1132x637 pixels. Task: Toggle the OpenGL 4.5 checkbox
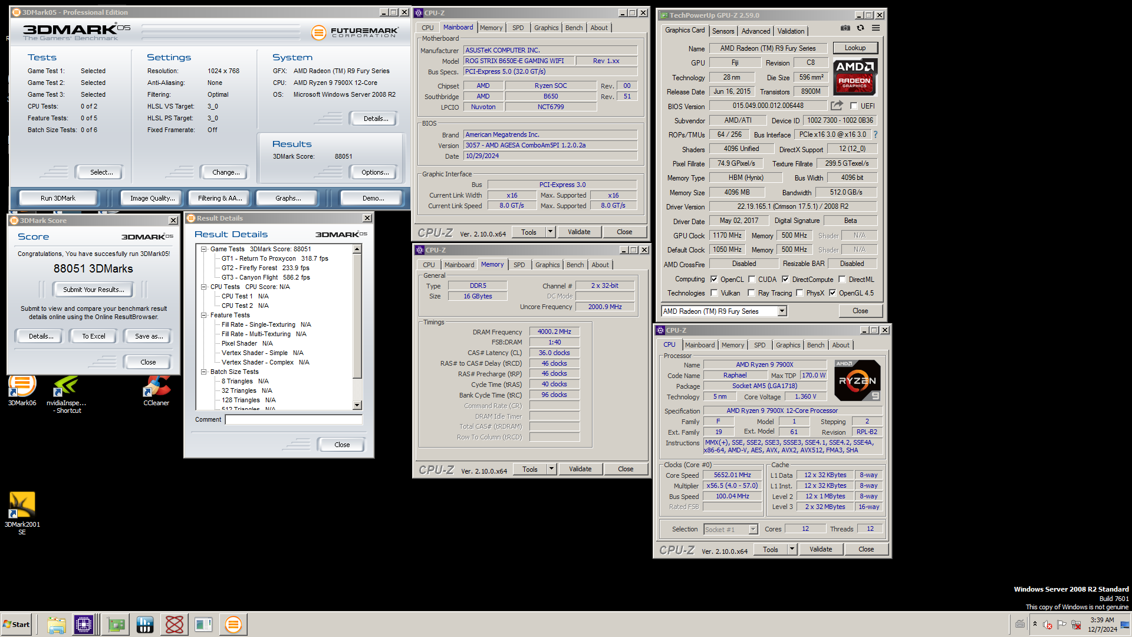(832, 293)
